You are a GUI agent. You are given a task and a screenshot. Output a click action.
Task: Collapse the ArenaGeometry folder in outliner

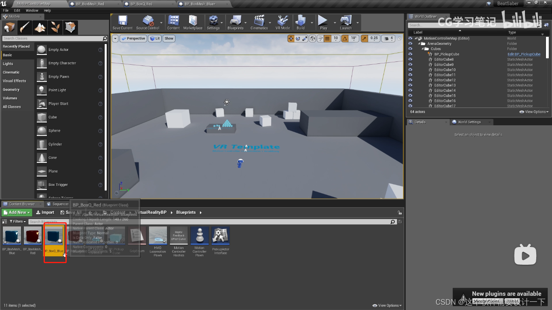419,44
